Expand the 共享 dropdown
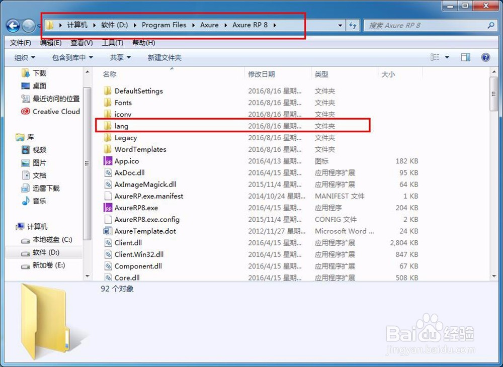Viewport: 503px width, 367px height. (120, 58)
